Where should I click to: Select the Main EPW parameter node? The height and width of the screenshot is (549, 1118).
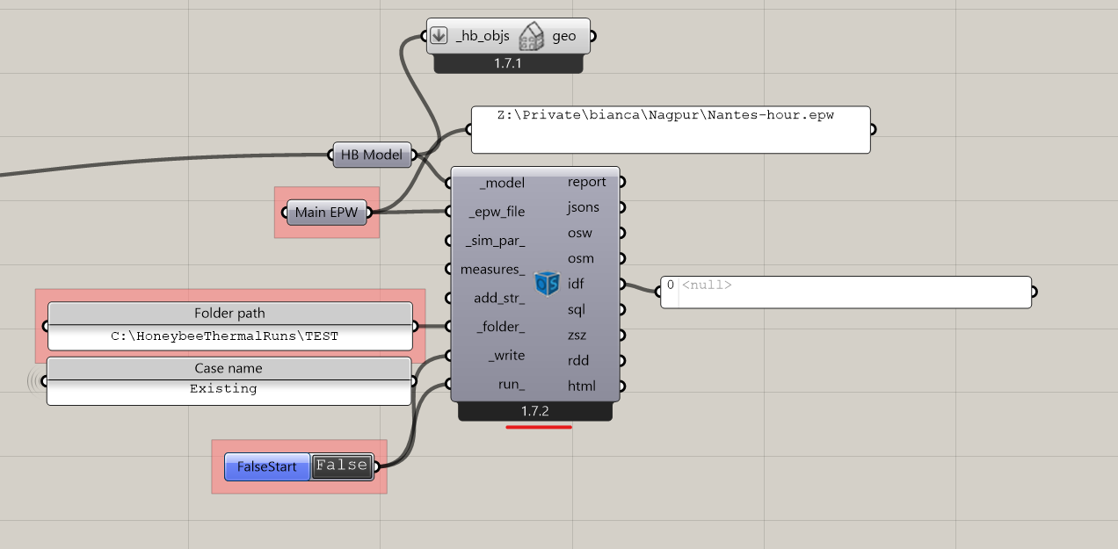coord(327,212)
